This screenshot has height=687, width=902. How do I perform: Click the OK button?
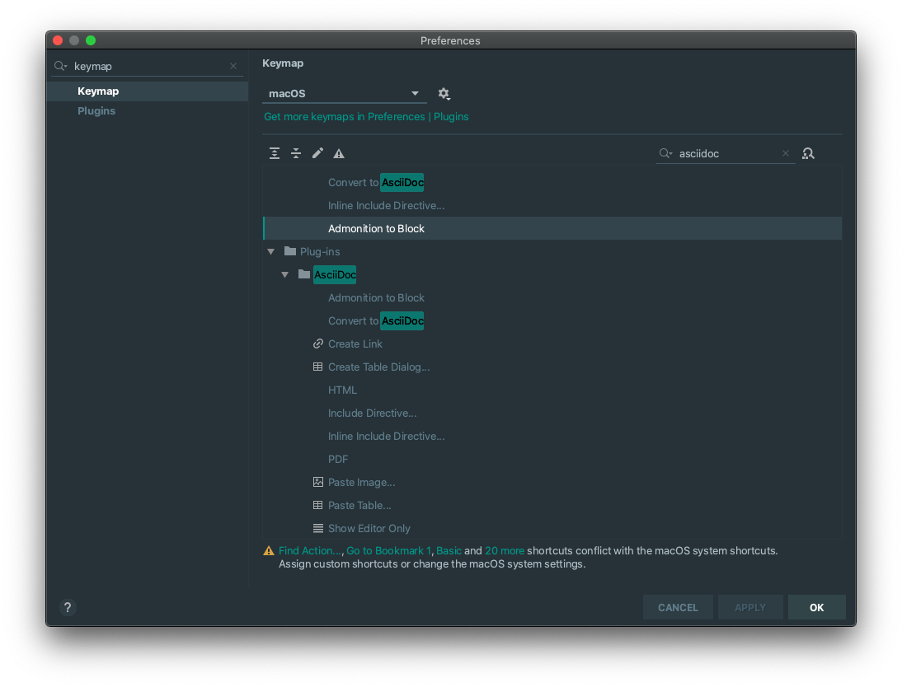pos(816,608)
